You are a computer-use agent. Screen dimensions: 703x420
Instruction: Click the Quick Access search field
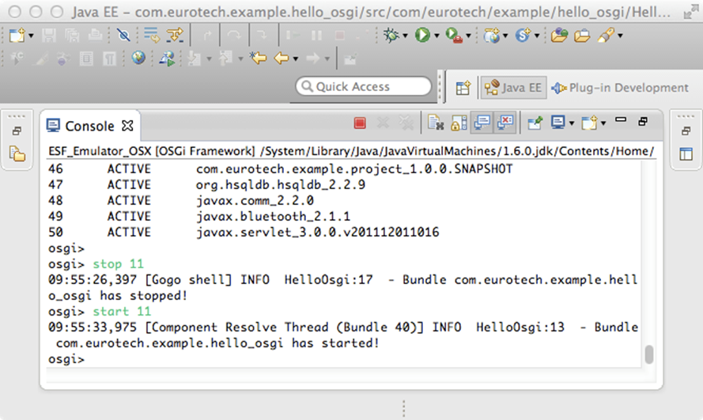[364, 86]
